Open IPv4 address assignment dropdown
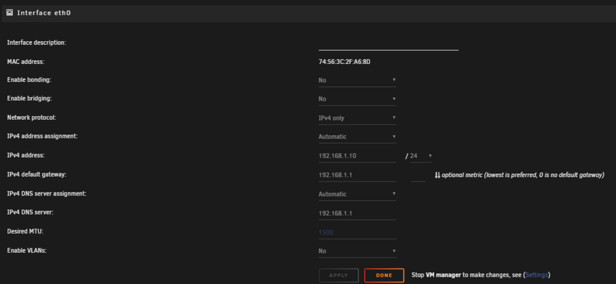The height and width of the screenshot is (284, 616). point(357,136)
